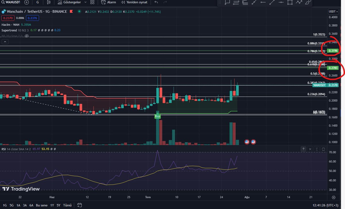Redo the chart action
This screenshot has height=209, width=345.
point(165,2)
